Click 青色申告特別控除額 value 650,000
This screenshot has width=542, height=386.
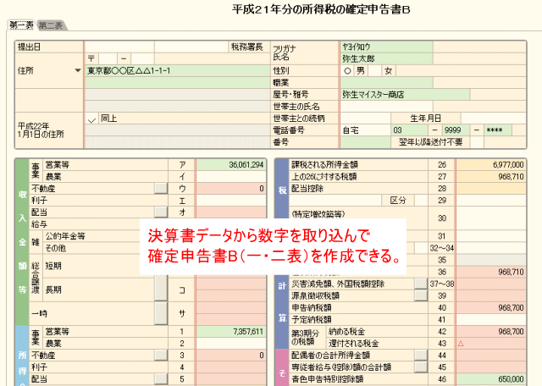coord(491,379)
